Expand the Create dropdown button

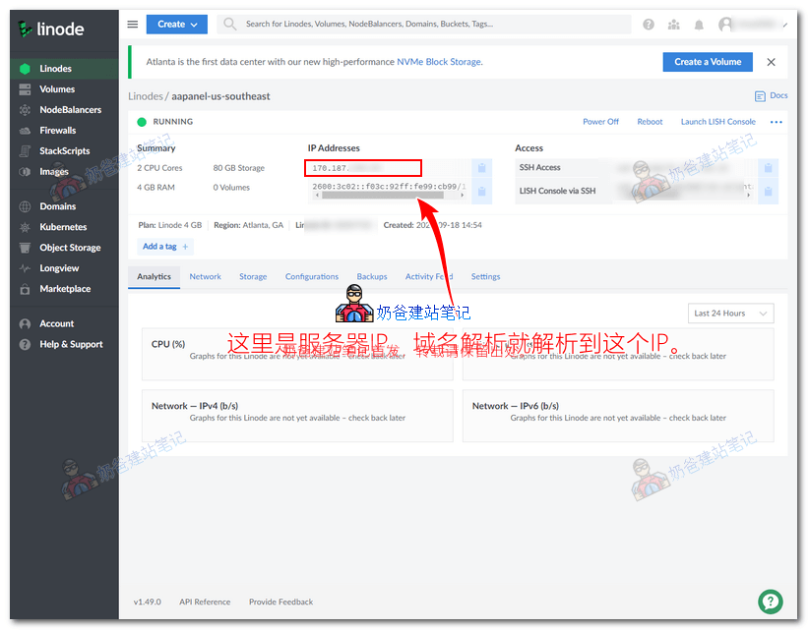click(x=176, y=24)
